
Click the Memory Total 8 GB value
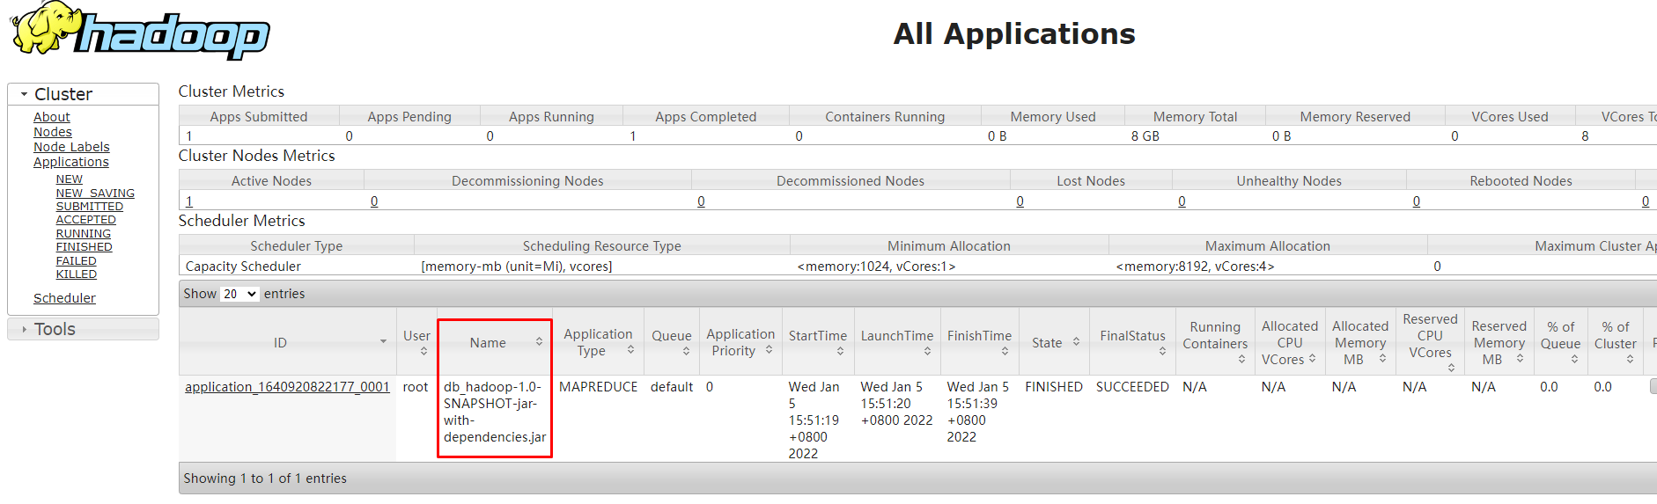click(x=1145, y=136)
